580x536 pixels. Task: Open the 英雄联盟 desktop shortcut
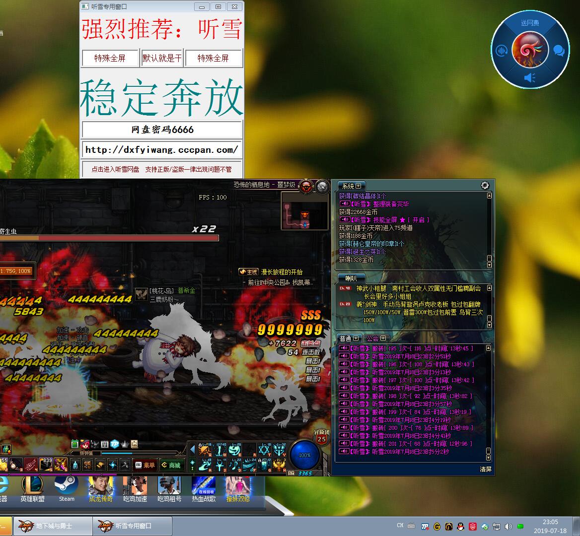[33, 489]
